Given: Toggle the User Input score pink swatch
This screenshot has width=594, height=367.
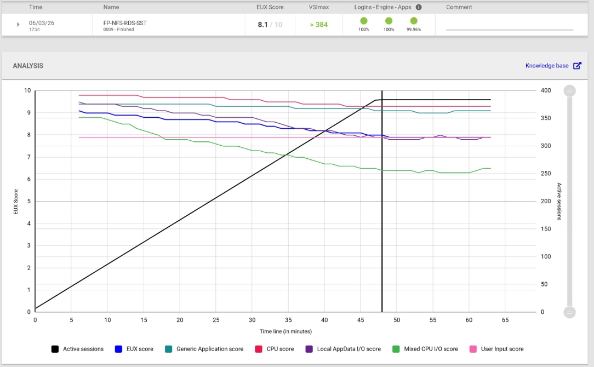Looking at the screenshot, I should 473,349.
